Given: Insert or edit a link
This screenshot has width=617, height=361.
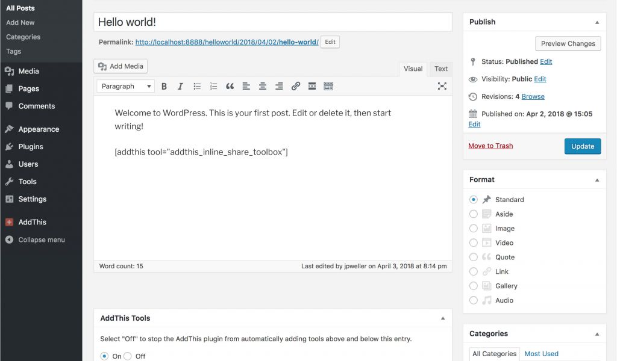Looking at the screenshot, I should pyautogui.click(x=295, y=87).
